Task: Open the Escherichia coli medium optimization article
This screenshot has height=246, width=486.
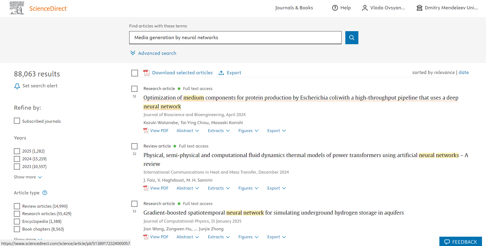Action: pos(301,102)
